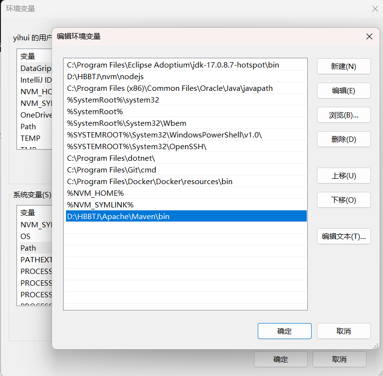Cancel the edit dialog with 取消
The height and width of the screenshot is (376, 383).
[x=343, y=331]
